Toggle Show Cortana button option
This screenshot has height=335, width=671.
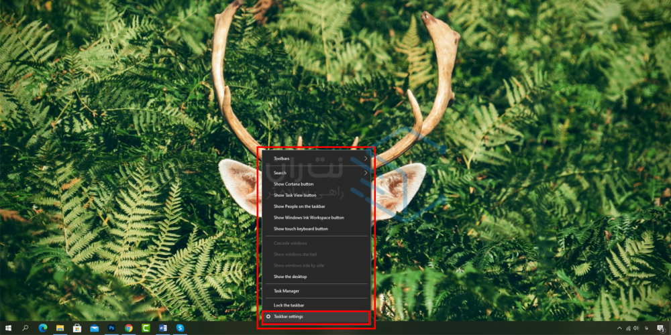point(293,184)
